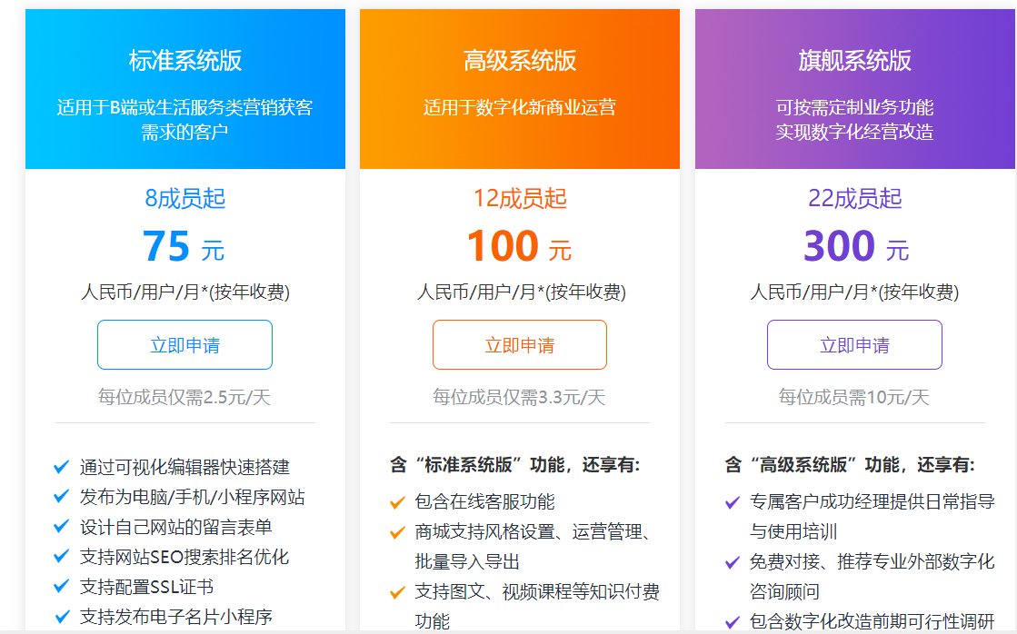This screenshot has width=1017, height=634.
Task: Click the 每位成员仅需3.3元/天 note
Action: (519, 397)
